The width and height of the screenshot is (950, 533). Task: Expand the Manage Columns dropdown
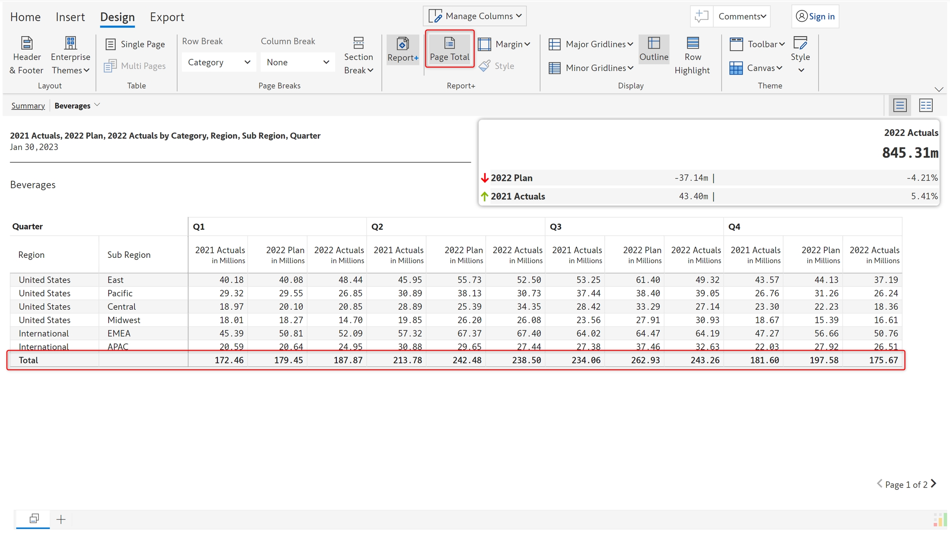(x=475, y=16)
